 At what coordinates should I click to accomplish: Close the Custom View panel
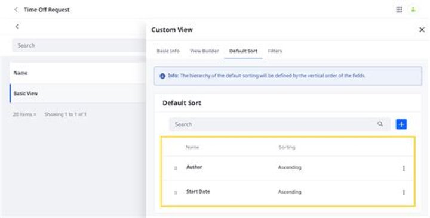click(422, 30)
